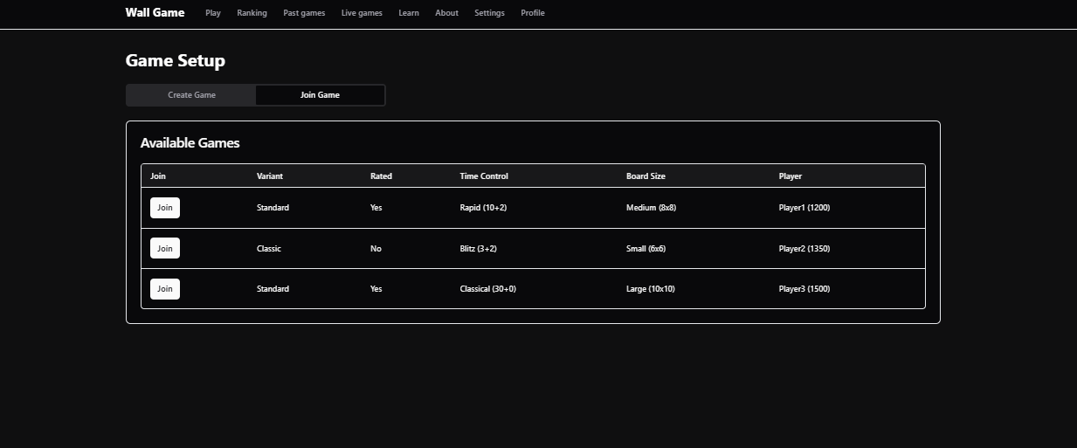Open the Play page in navigation
Screen dimensions: 1077x448
pos(213,13)
